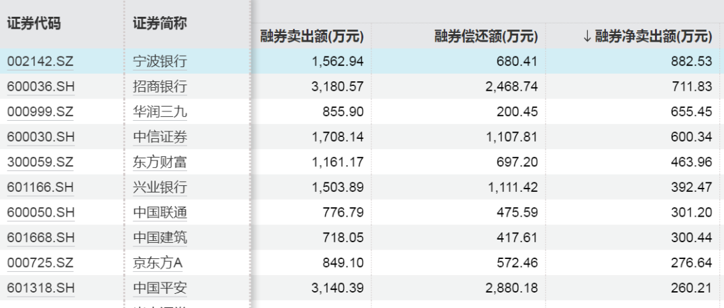Screen dimensions: 724x308
Task: Open the 华润三九 stock link
Action: tap(160, 112)
